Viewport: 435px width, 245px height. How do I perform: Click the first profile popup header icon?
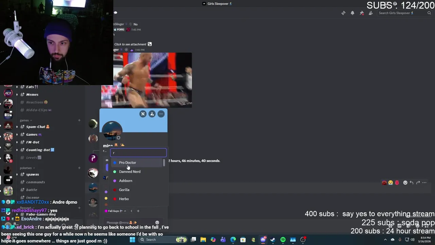pyautogui.click(x=143, y=114)
